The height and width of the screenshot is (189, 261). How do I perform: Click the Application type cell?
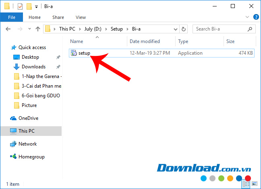point(190,53)
